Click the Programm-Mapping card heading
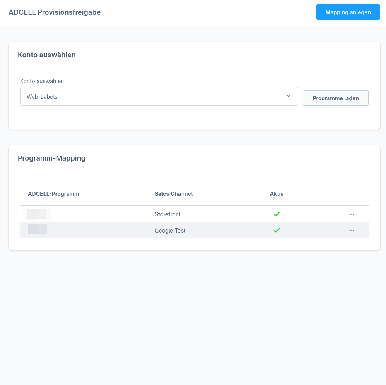 [x=51, y=158]
